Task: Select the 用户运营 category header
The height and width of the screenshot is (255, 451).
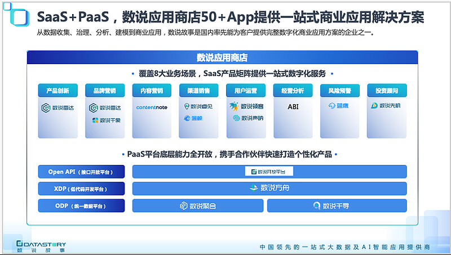Action: (246, 91)
